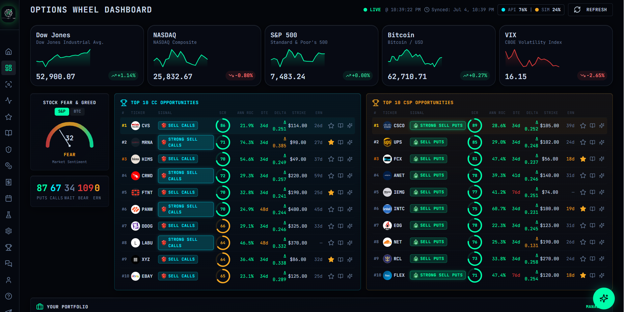Click the Fear & Greed gauge dial
Screen dimensions: 624x312
[x=69, y=135]
